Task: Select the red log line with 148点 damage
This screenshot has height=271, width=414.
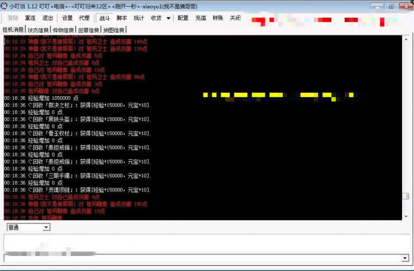Action: tap(76, 41)
